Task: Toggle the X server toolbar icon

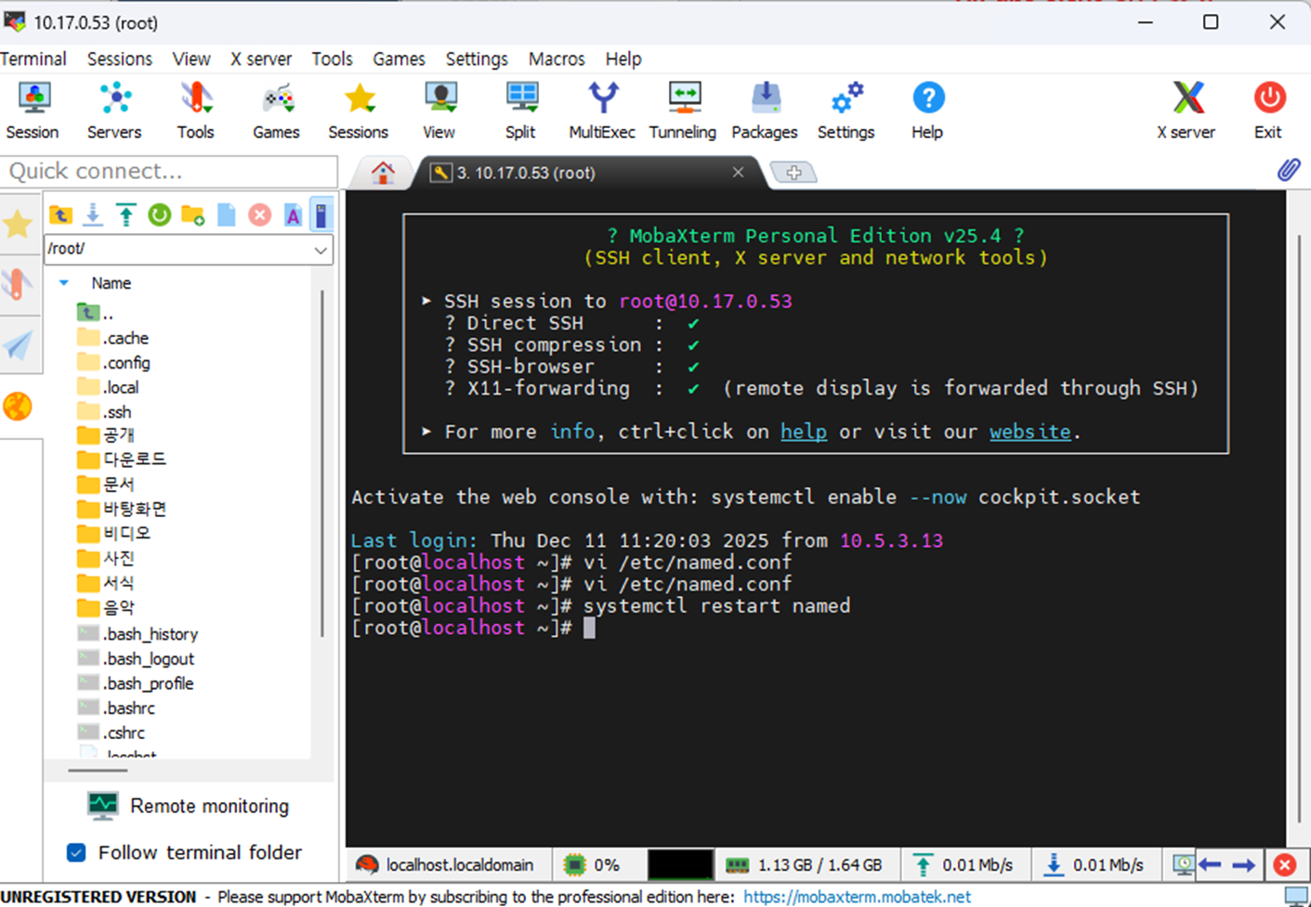Action: pyautogui.click(x=1186, y=110)
